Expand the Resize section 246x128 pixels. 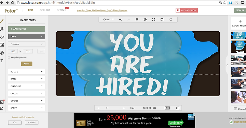click(x=27, y=108)
